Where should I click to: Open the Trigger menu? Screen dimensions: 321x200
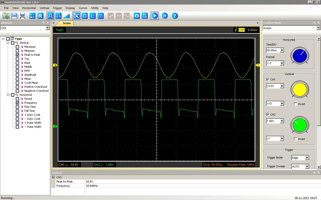click(x=57, y=8)
